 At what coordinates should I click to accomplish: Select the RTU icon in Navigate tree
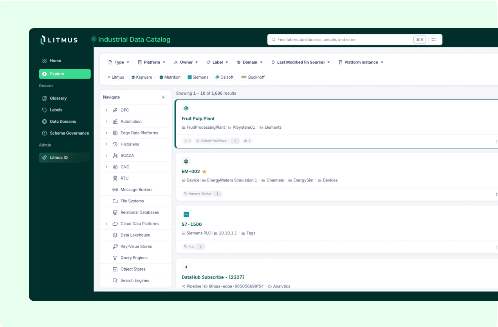point(115,178)
